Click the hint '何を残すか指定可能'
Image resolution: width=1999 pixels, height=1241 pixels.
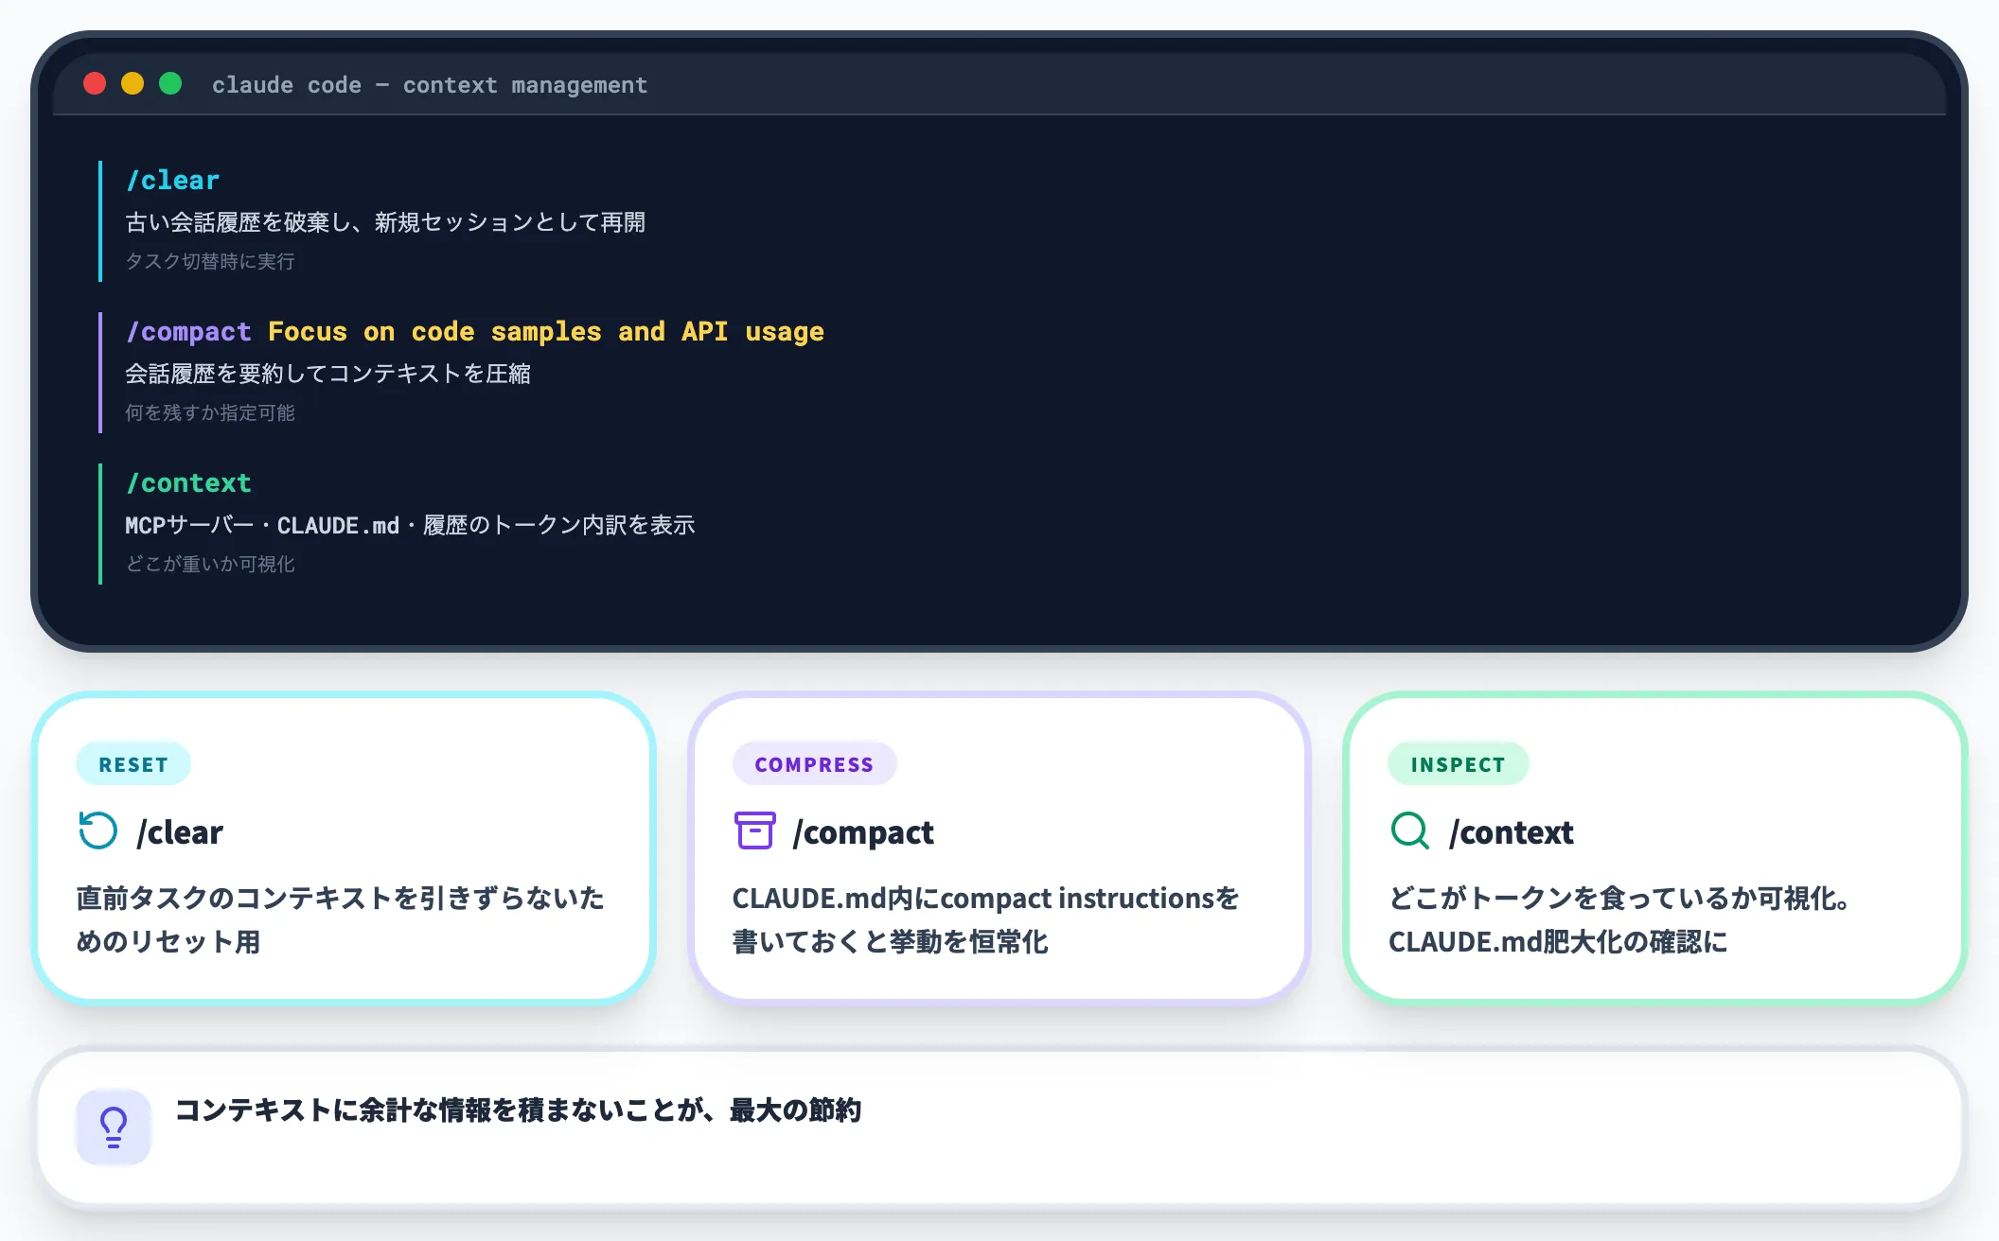pos(210,412)
